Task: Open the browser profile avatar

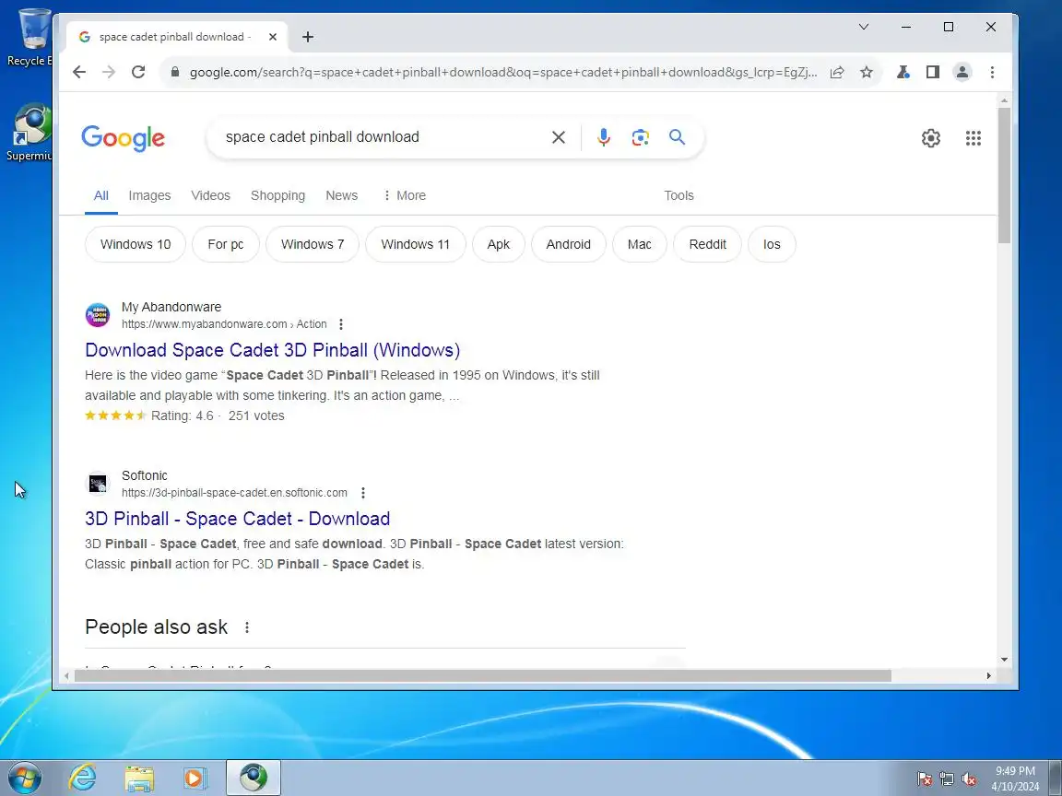Action: pos(962,72)
